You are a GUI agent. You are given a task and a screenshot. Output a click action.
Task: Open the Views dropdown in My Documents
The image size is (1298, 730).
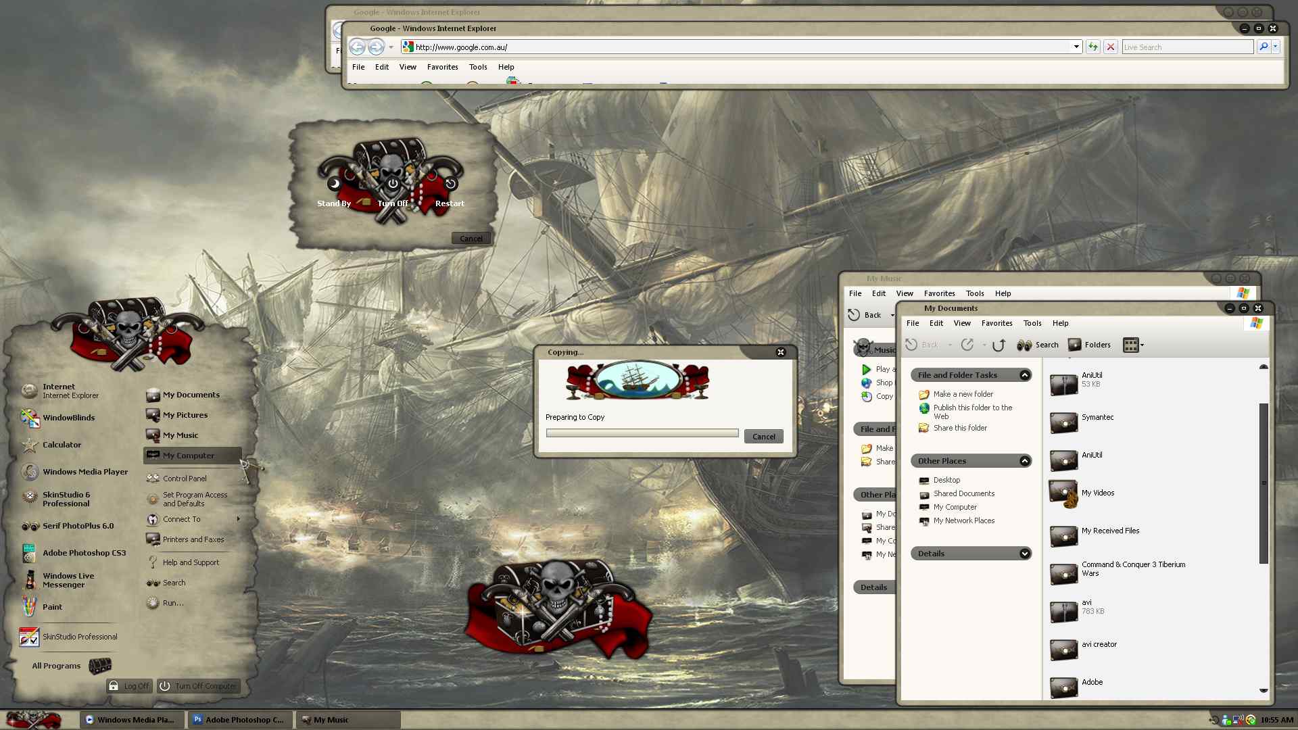[x=1134, y=345]
